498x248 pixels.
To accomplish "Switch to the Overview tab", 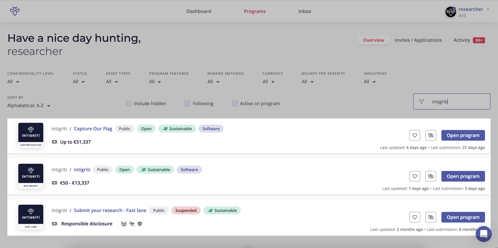I will click(373, 40).
